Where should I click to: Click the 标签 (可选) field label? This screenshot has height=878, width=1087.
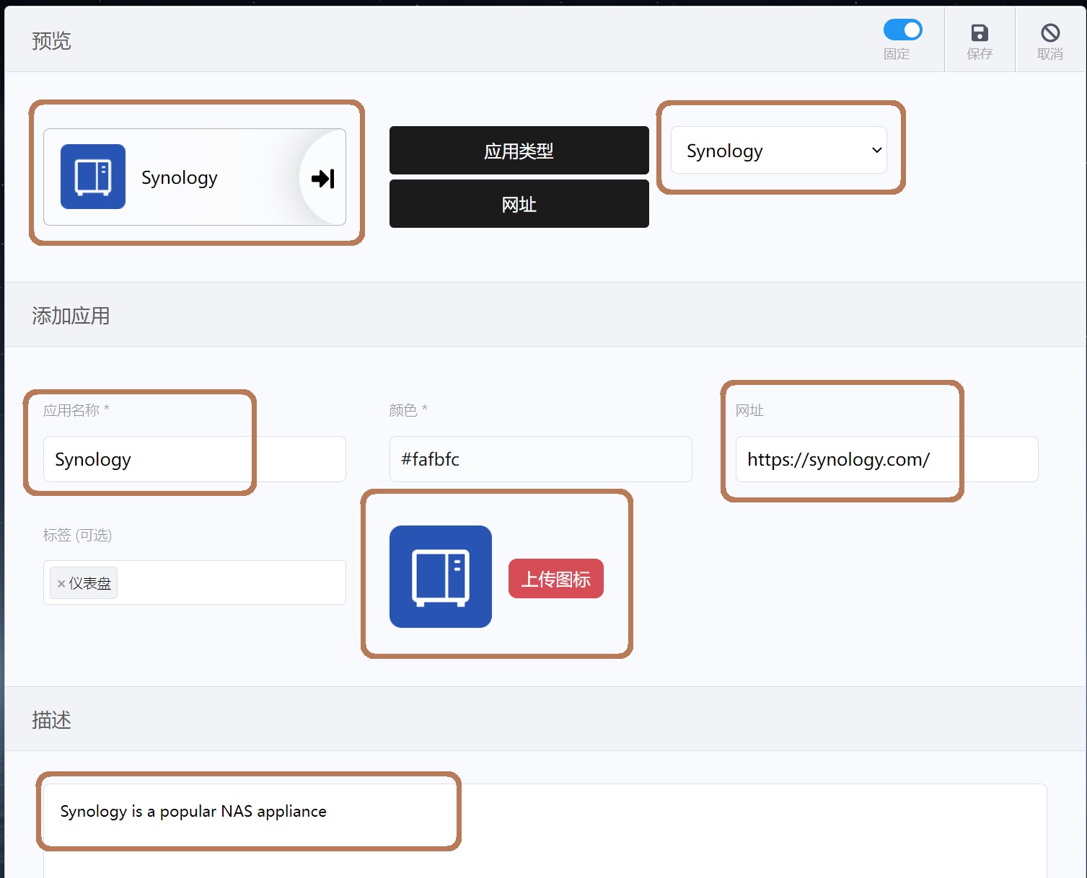pyautogui.click(x=77, y=535)
